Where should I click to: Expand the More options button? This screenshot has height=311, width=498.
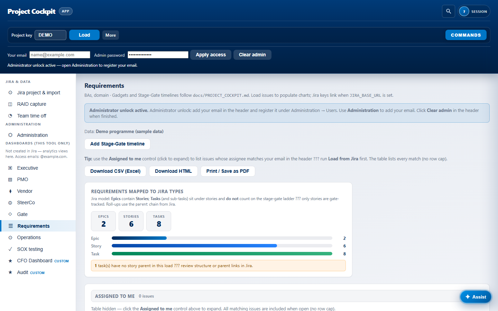click(x=111, y=35)
